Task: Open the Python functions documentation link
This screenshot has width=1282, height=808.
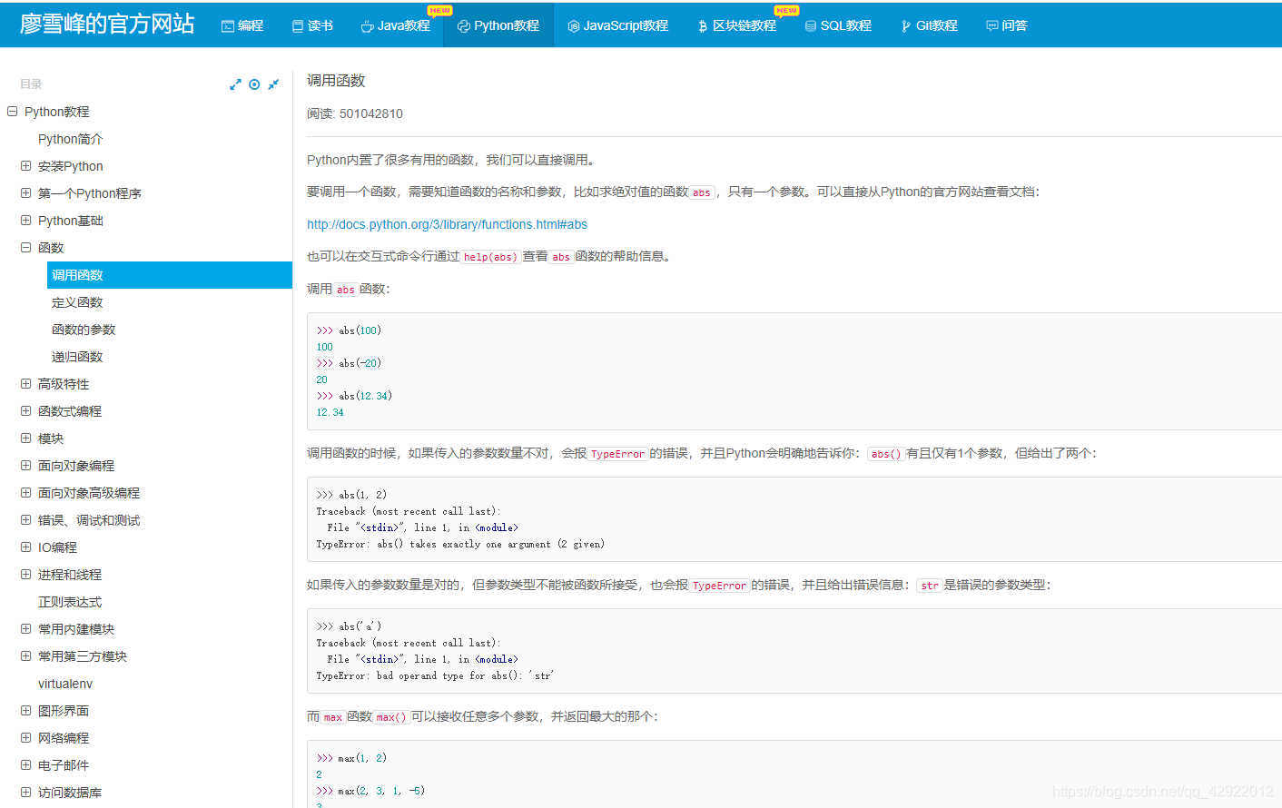Action: coord(446,224)
